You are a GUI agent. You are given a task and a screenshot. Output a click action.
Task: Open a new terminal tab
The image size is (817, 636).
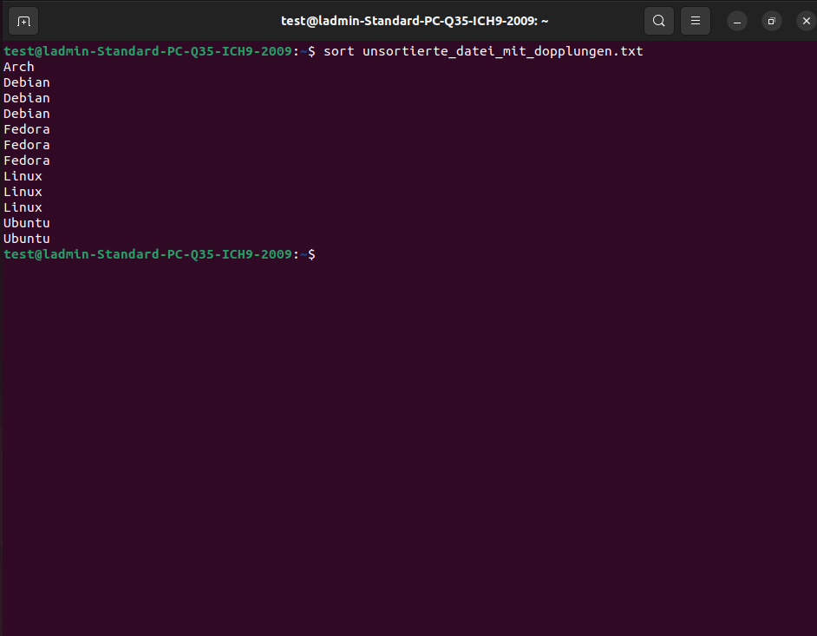[23, 22]
